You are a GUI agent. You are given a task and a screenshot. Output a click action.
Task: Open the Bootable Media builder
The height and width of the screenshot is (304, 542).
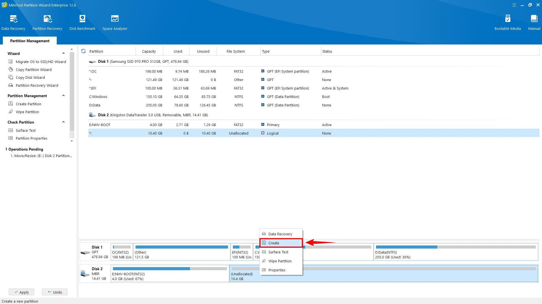click(x=508, y=23)
